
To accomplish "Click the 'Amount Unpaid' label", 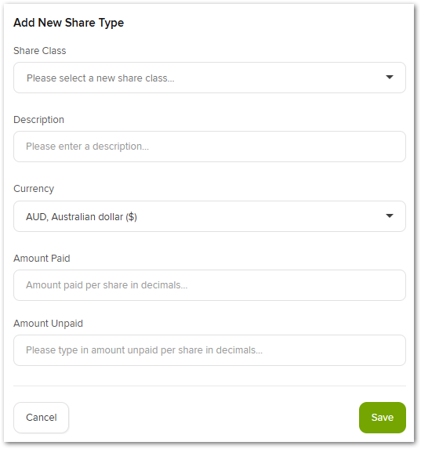I will point(48,324).
